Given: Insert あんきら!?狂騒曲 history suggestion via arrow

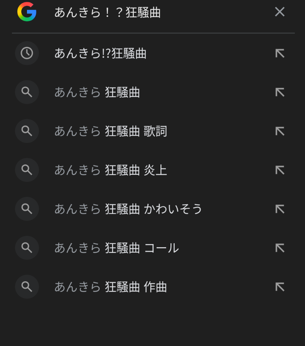Looking at the screenshot, I should pos(280,54).
